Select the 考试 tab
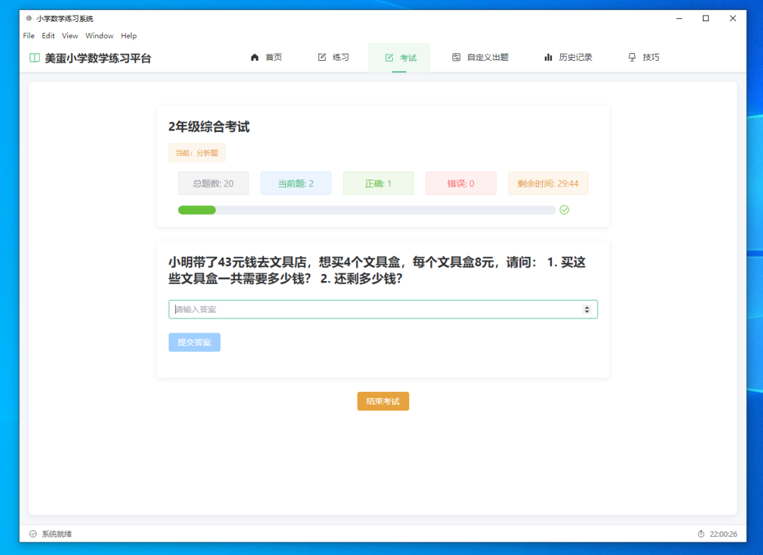The height and width of the screenshot is (555, 763). (x=399, y=58)
